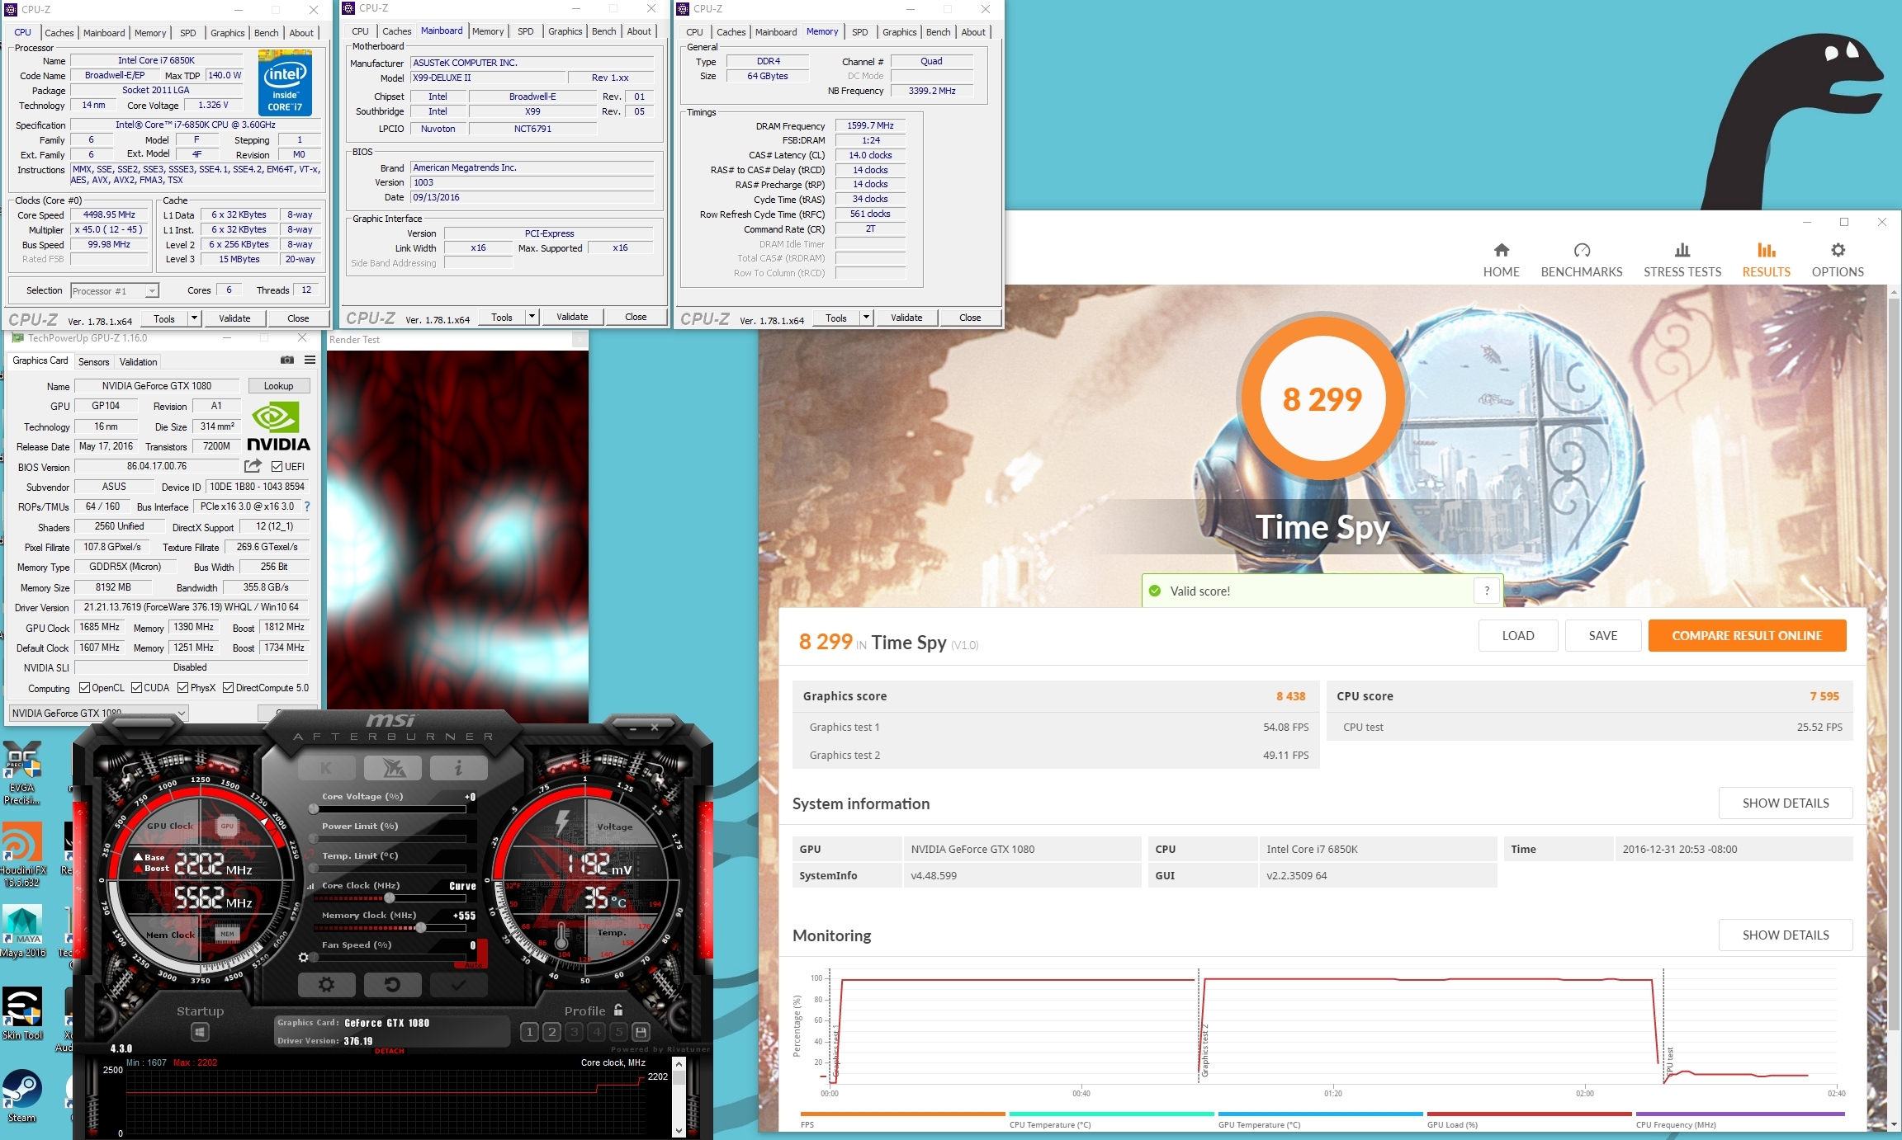Load Afterburner profile slot 1
Screen dimensions: 1902x1140
529,1032
